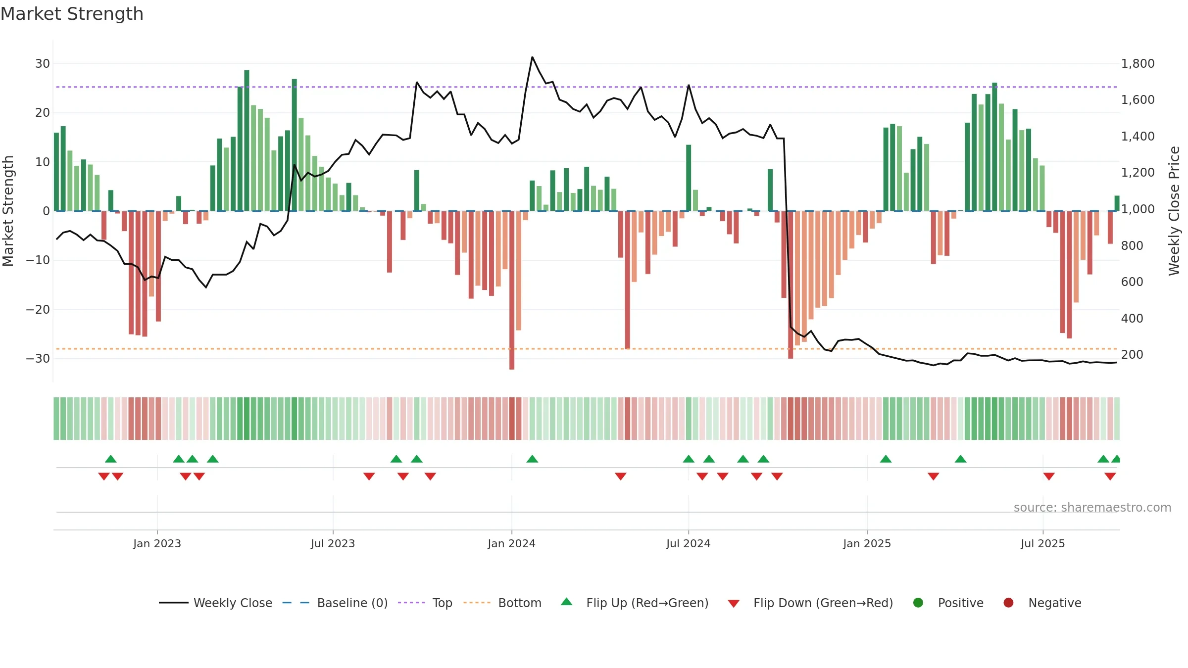1188x668 pixels.
Task: Click the −30 left axis label
Action: (x=38, y=359)
